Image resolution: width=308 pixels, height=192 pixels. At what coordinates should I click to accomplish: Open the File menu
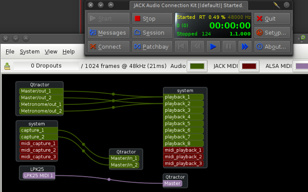point(10,51)
